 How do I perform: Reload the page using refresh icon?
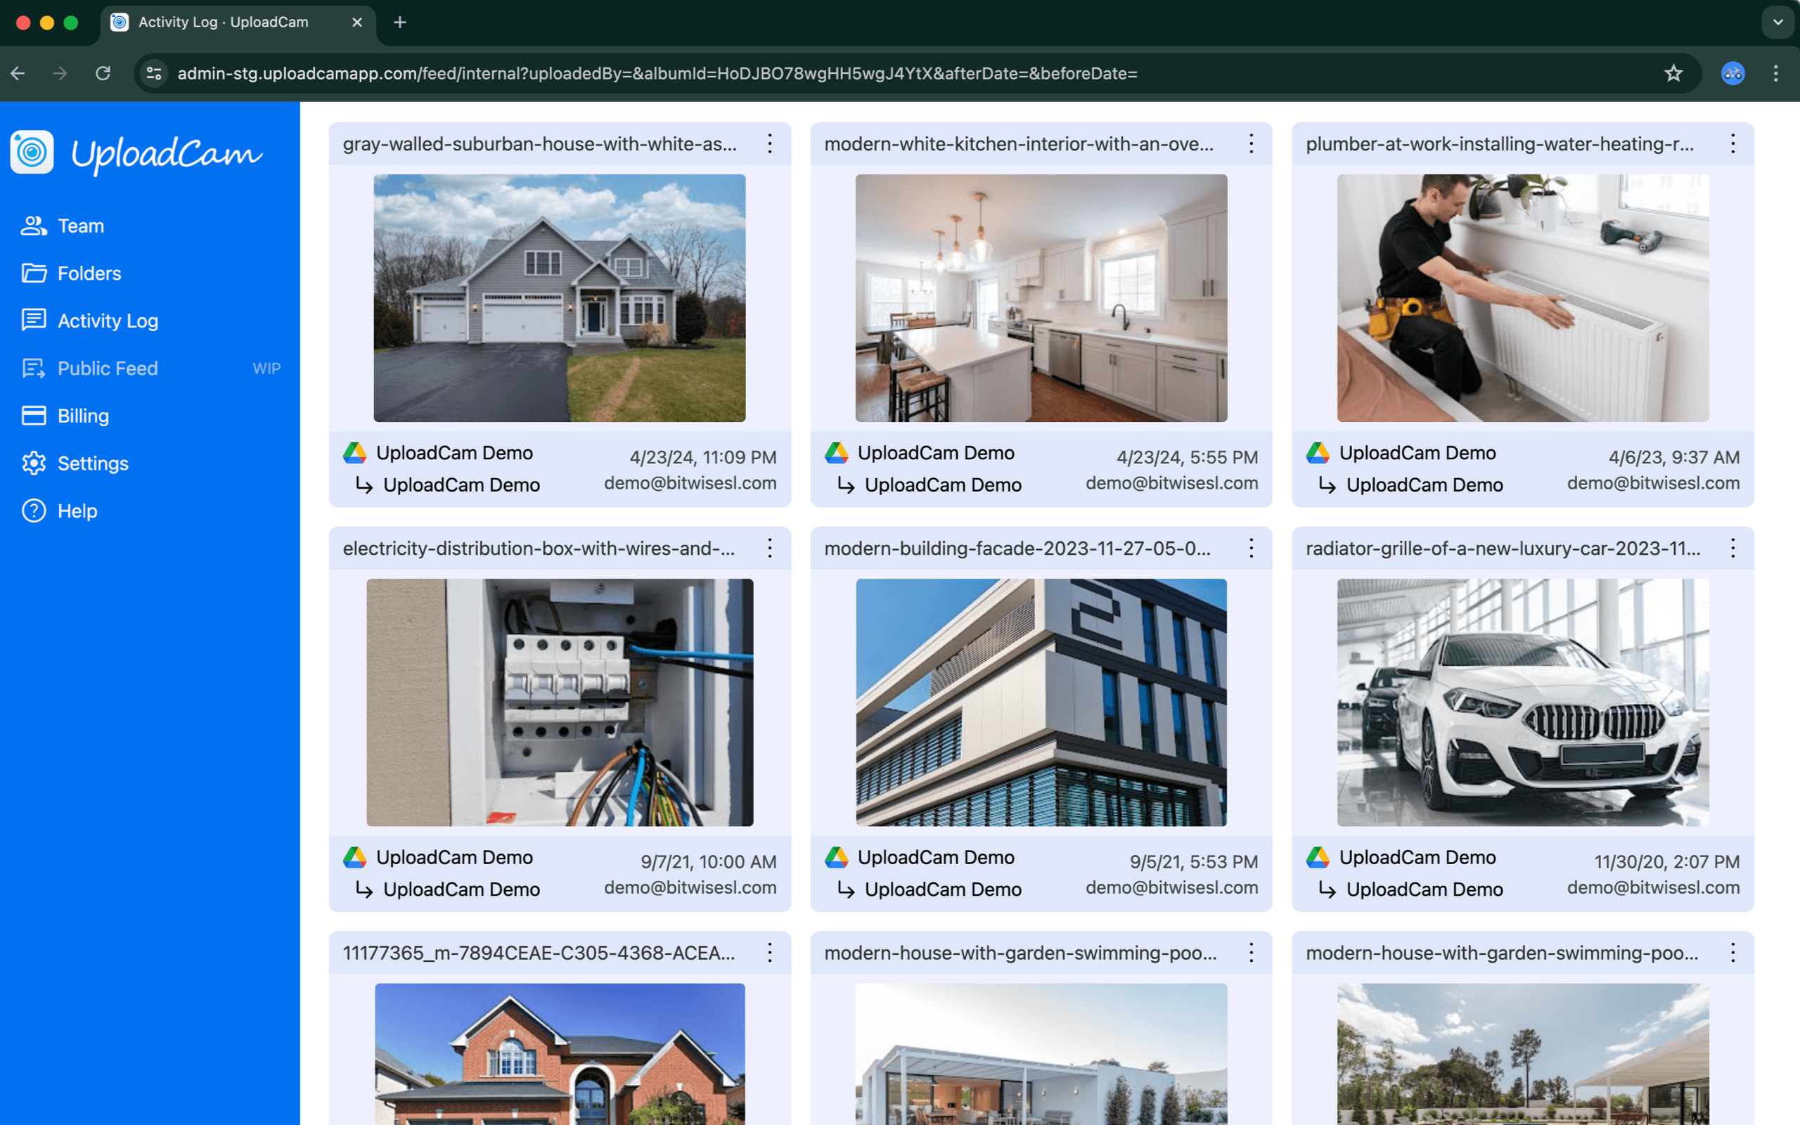[x=103, y=73]
